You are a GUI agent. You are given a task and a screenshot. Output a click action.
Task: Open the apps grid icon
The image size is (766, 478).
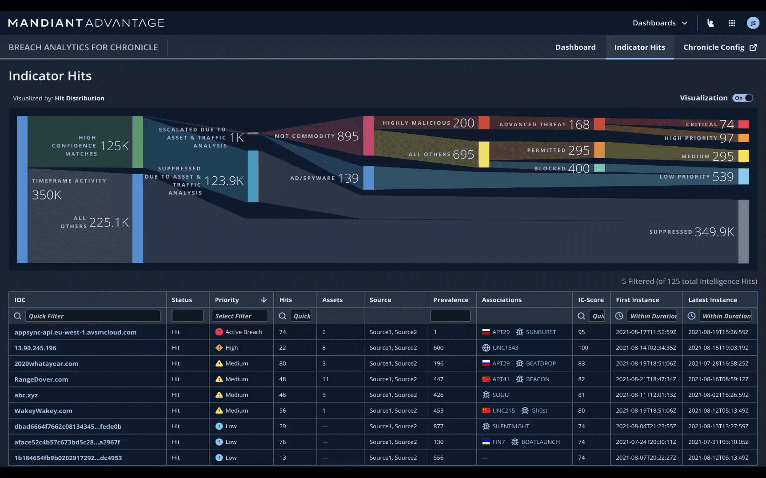pos(732,23)
